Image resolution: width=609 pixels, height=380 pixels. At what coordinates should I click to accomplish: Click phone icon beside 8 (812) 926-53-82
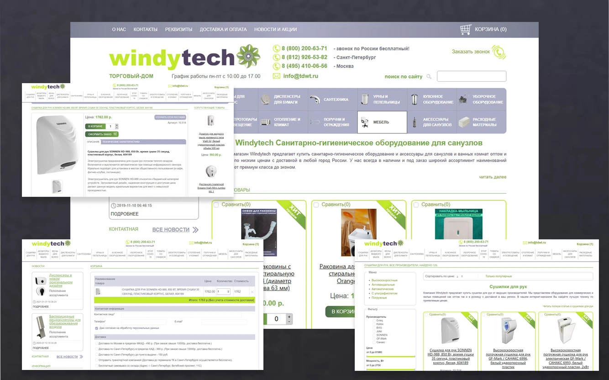(276, 58)
